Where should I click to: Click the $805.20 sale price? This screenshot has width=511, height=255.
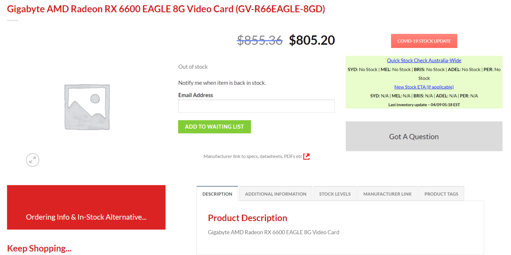[x=312, y=40]
